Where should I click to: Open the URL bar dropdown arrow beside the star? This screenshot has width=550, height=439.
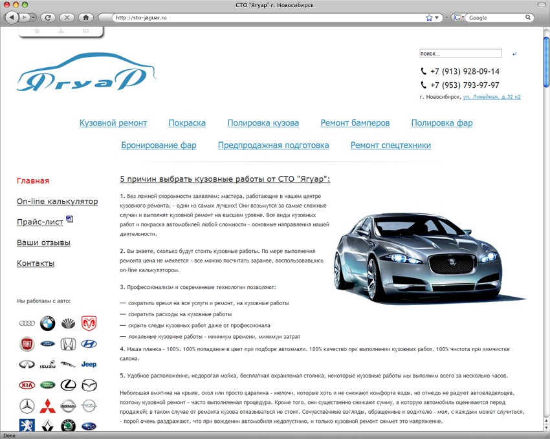pyautogui.click(x=437, y=17)
